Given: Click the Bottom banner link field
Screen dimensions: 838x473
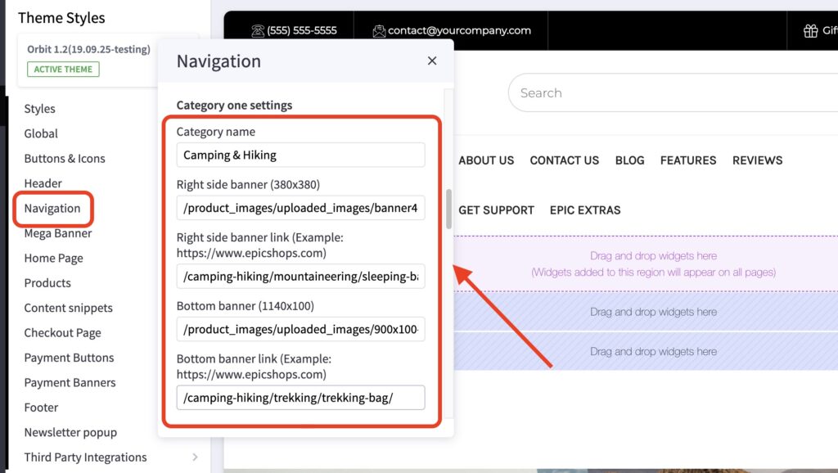Looking at the screenshot, I should point(300,398).
